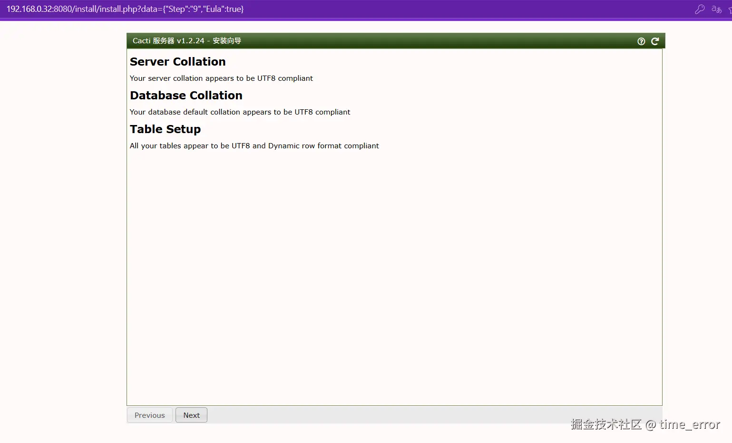
Task: Click the Dynamic row format compliant message
Action: (x=254, y=145)
